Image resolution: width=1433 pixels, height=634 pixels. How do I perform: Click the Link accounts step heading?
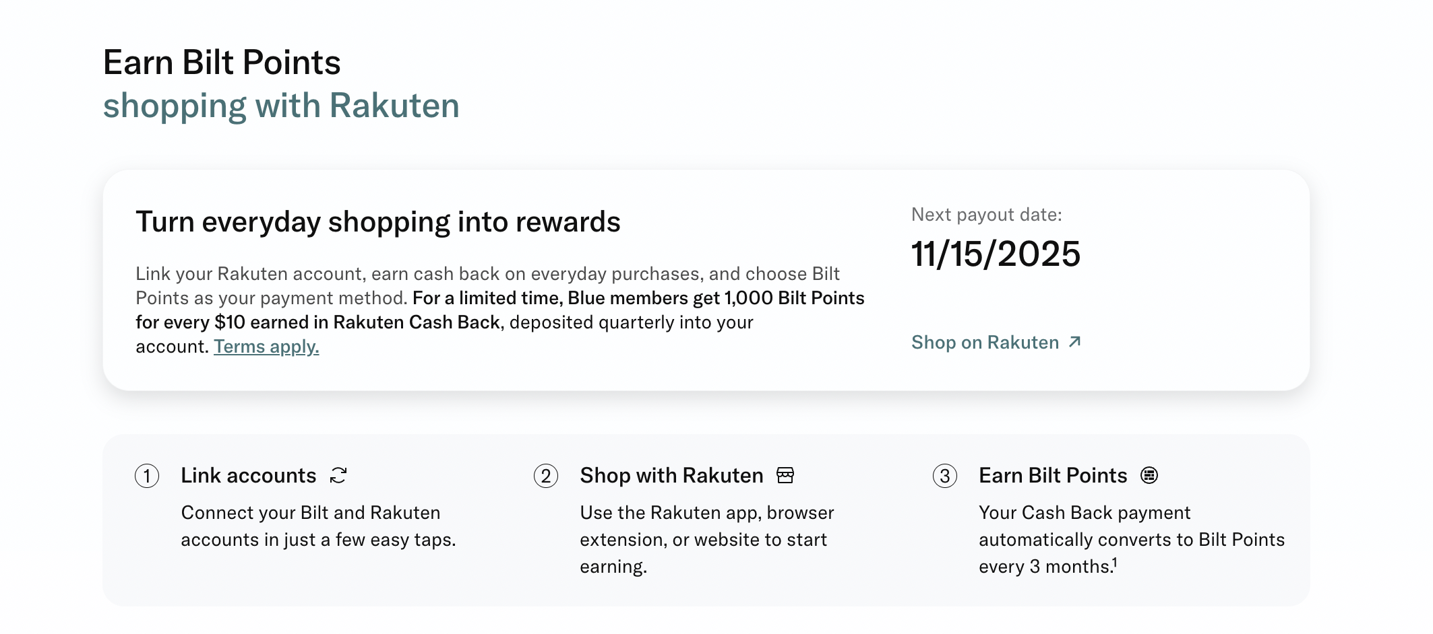point(248,475)
